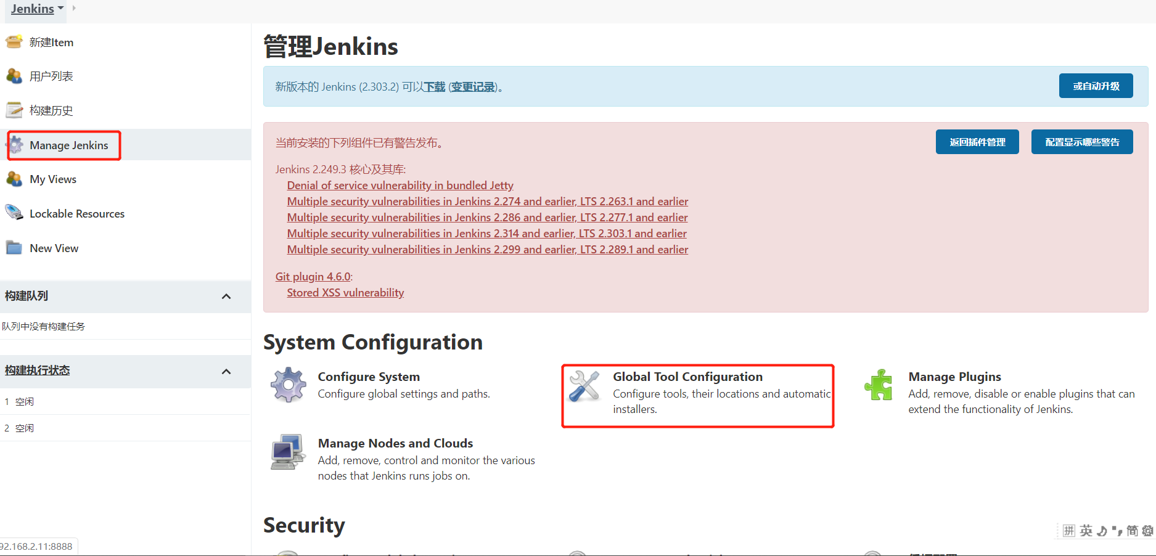Viewport: 1156px width, 556px height.
Task: Click IME 英 language indicator
Action: coord(1086,531)
